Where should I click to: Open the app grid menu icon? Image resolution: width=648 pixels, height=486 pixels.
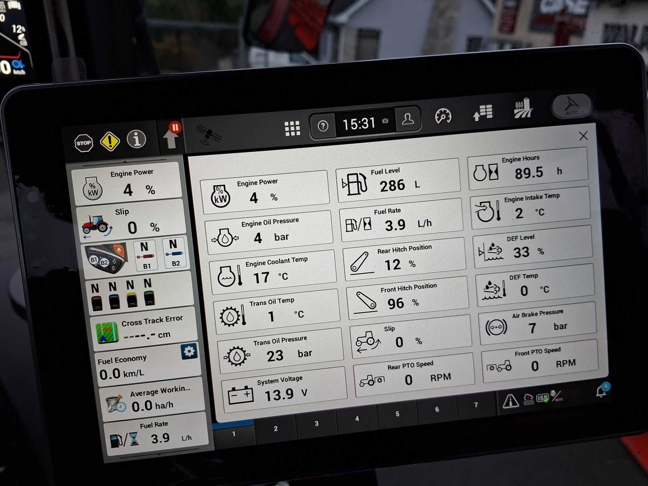click(292, 129)
